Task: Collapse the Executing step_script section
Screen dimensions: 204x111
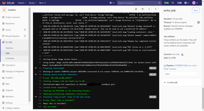Action: [36, 97]
